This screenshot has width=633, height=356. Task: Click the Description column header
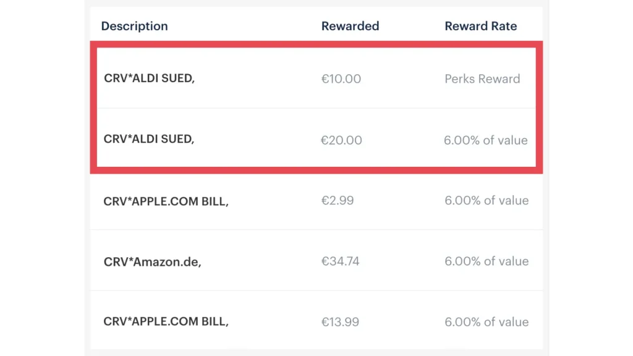[x=134, y=26]
